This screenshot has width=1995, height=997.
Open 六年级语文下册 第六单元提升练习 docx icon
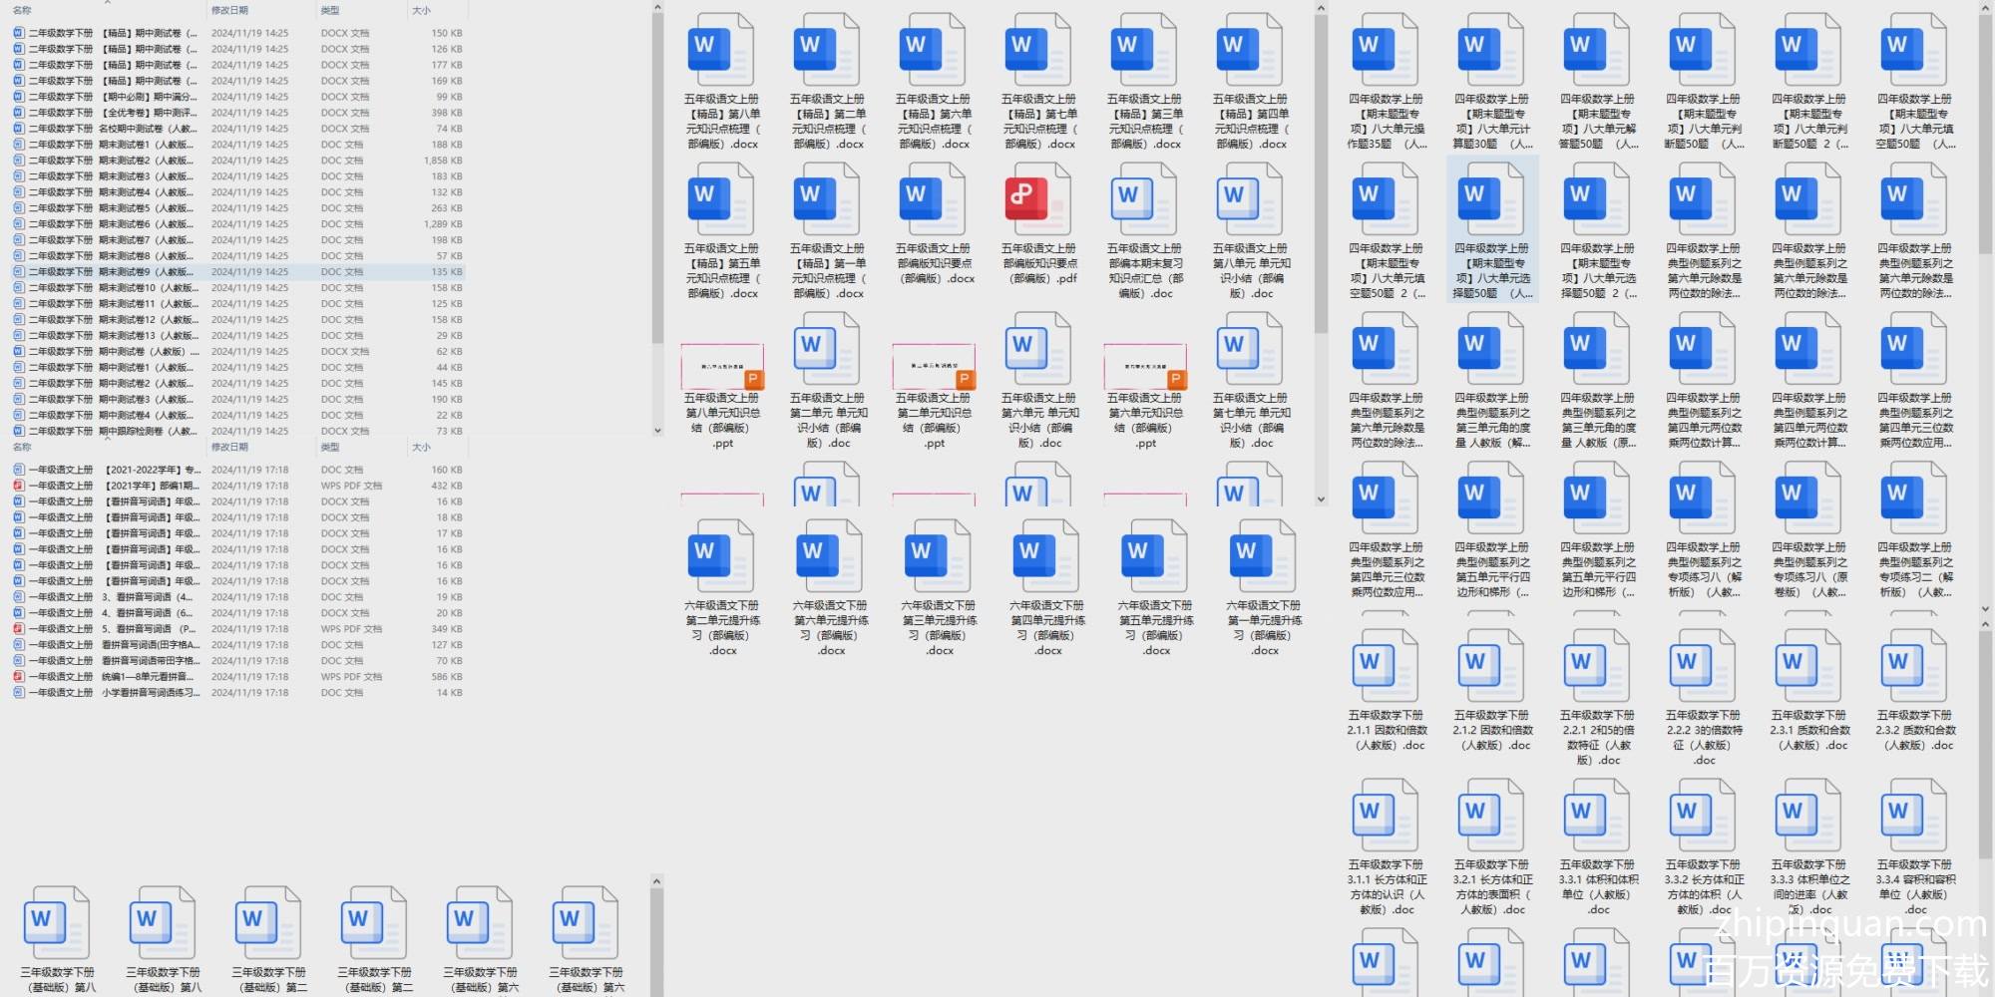[x=831, y=555]
